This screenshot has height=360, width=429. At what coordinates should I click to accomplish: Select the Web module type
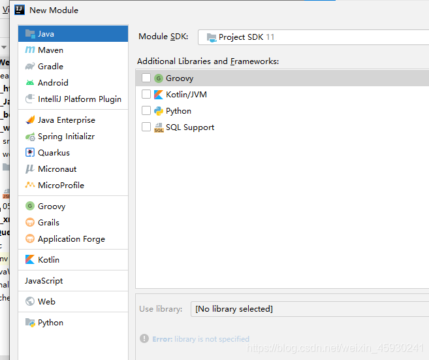[x=46, y=302]
